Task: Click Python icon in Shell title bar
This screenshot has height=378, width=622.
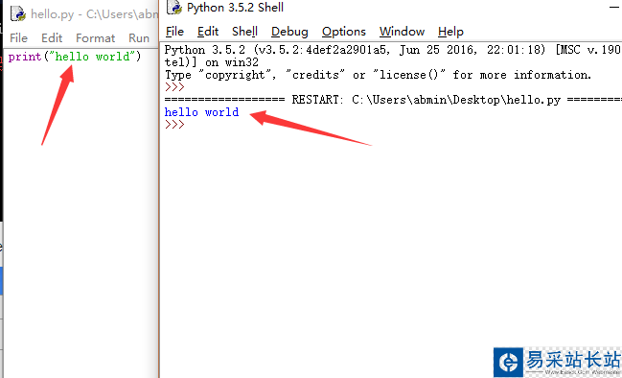Action: [x=174, y=8]
